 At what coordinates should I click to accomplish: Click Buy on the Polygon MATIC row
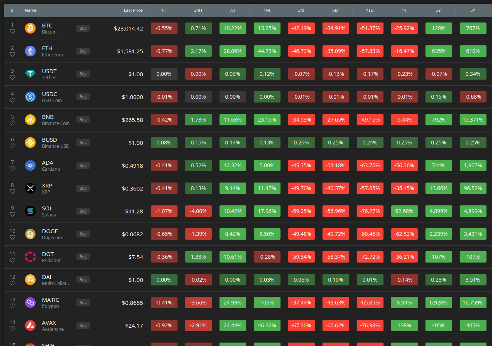[83, 303]
